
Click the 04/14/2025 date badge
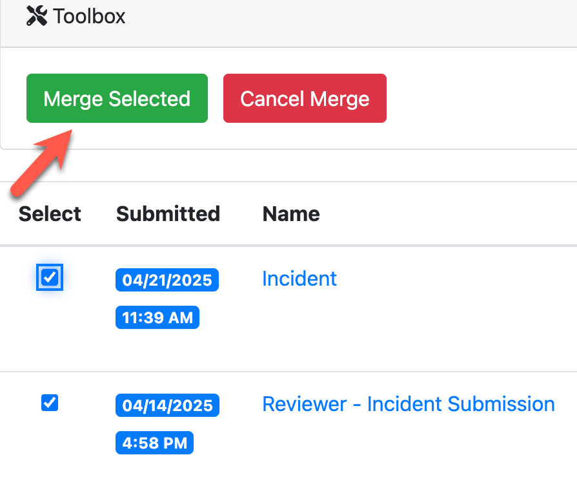tap(167, 405)
